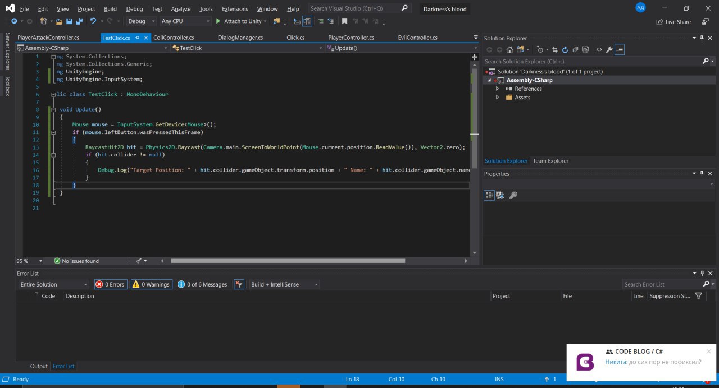
Task: Click the editor horizontal scrollbar thumb
Action: coord(288,261)
